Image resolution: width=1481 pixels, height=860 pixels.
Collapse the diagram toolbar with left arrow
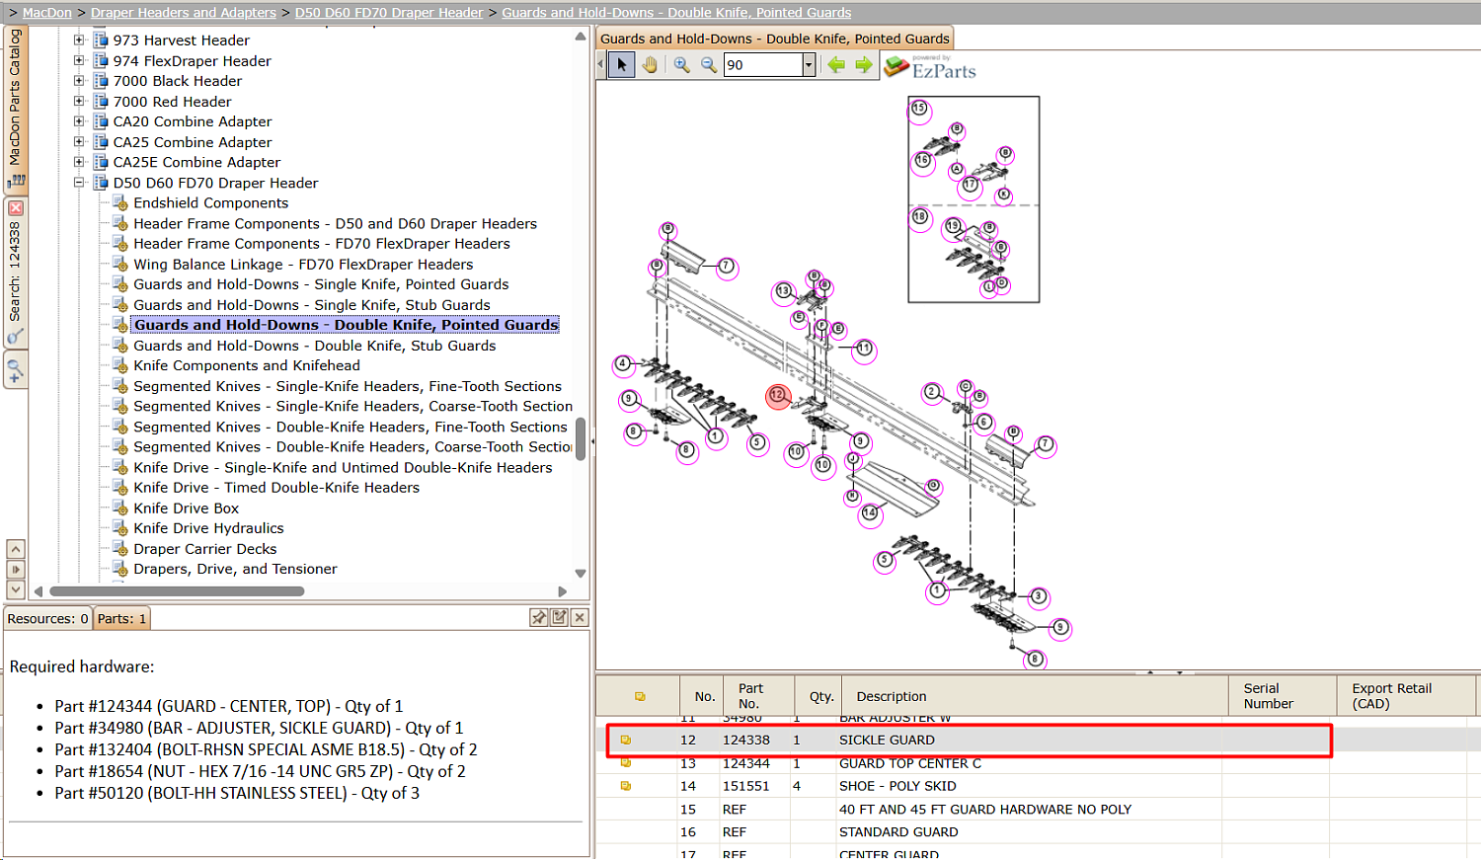tap(600, 65)
